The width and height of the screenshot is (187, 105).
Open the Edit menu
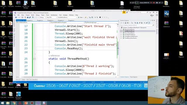click(18, 15)
